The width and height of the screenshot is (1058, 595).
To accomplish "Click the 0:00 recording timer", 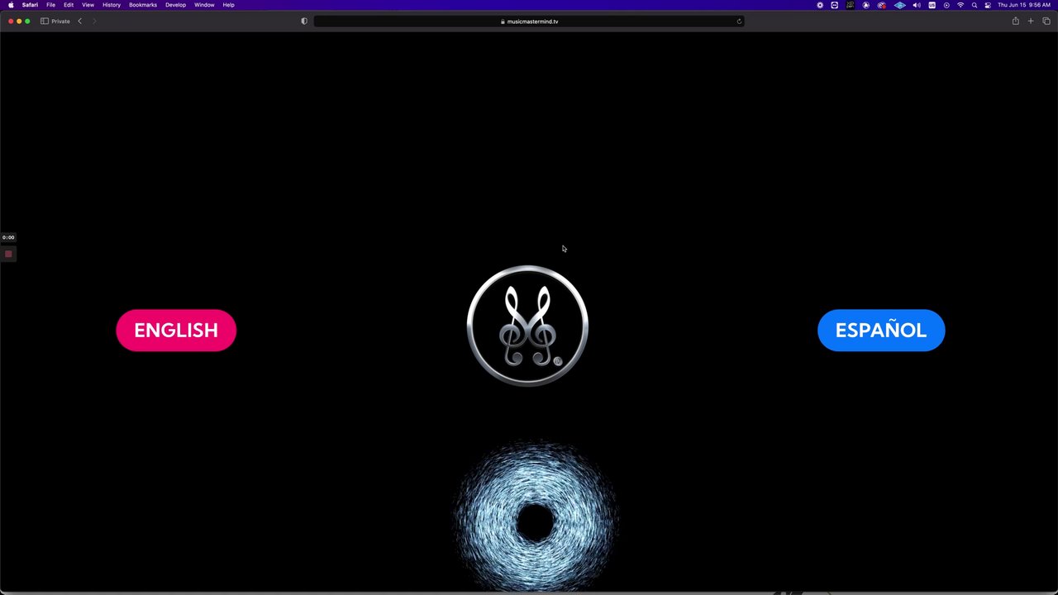I will [x=8, y=237].
